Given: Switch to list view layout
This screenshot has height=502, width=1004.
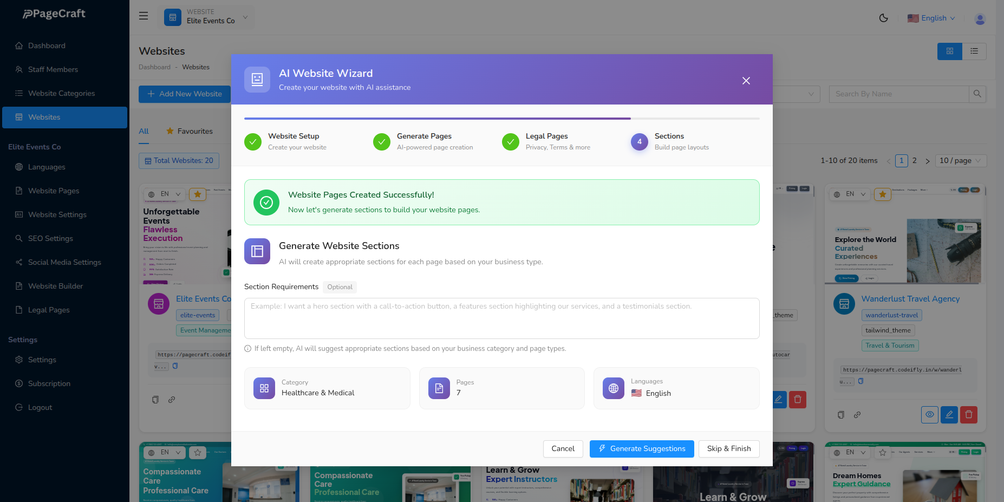Looking at the screenshot, I should 974,51.
